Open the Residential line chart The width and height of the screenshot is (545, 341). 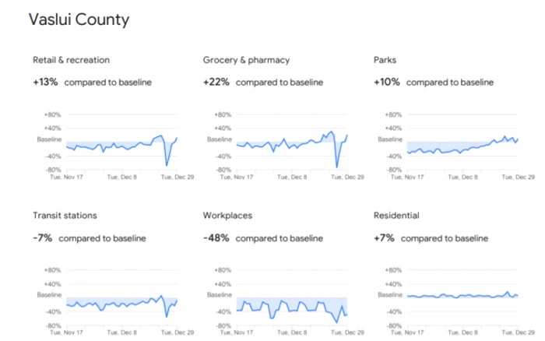point(462,297)
